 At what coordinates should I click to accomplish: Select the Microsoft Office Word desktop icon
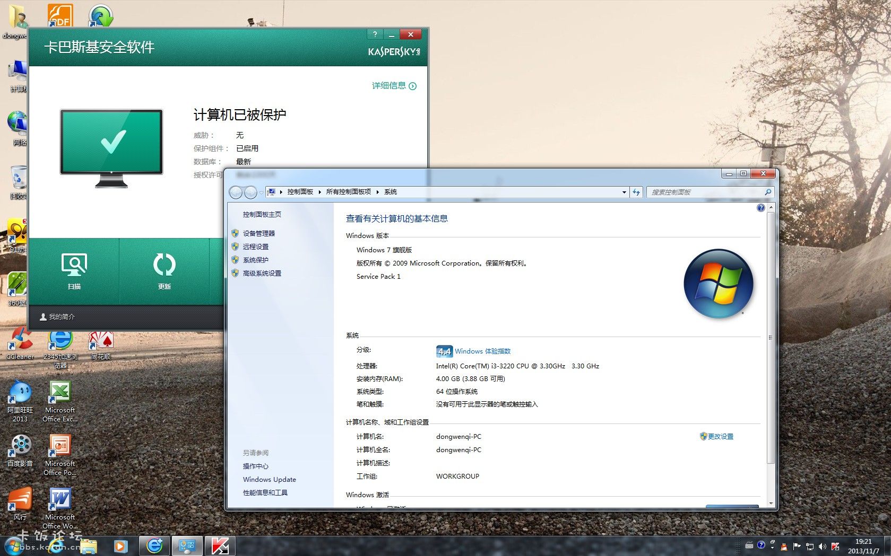pos(60,508)
